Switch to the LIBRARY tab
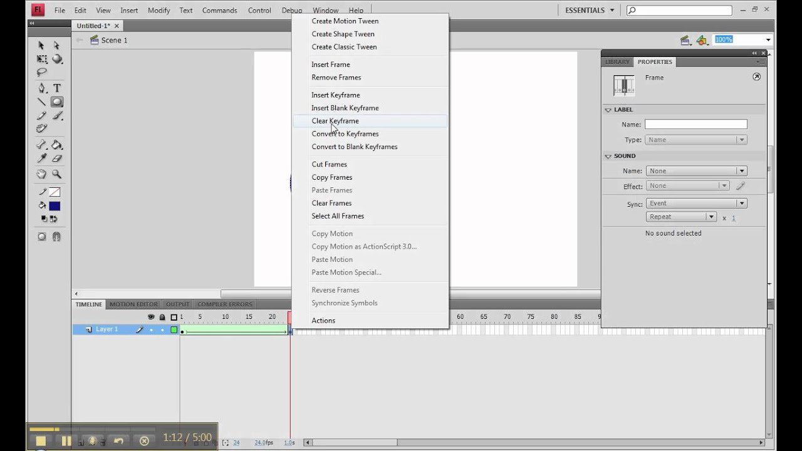Viewport: 802px width, 451px height. 617,62
